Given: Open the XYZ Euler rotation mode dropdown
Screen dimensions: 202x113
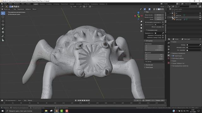Looking at the screenshot, I should [x=154, y=62].
